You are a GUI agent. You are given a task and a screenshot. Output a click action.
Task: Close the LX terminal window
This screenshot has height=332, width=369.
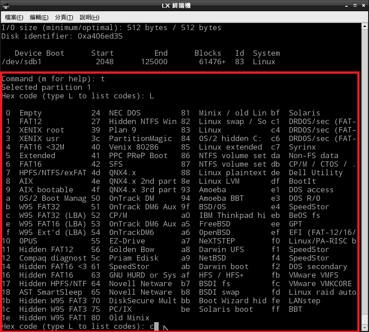363,5
